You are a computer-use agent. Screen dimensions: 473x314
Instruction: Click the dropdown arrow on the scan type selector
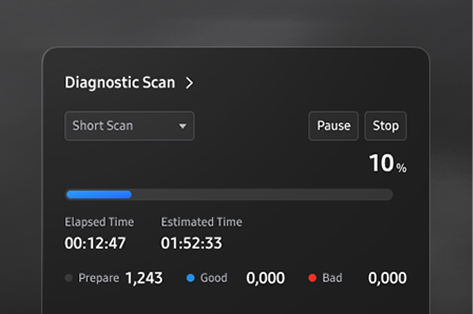[x=183, y=126]
